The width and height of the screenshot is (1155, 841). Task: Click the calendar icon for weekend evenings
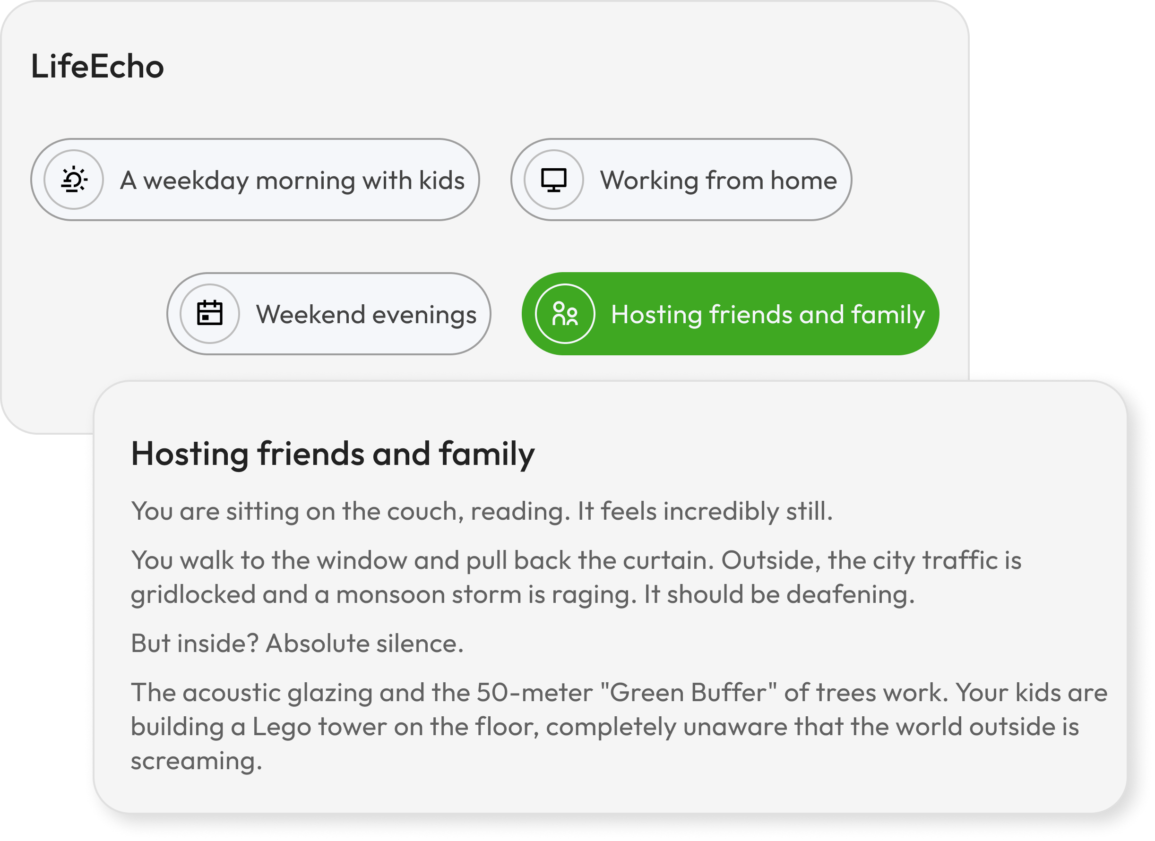(210, 314)
